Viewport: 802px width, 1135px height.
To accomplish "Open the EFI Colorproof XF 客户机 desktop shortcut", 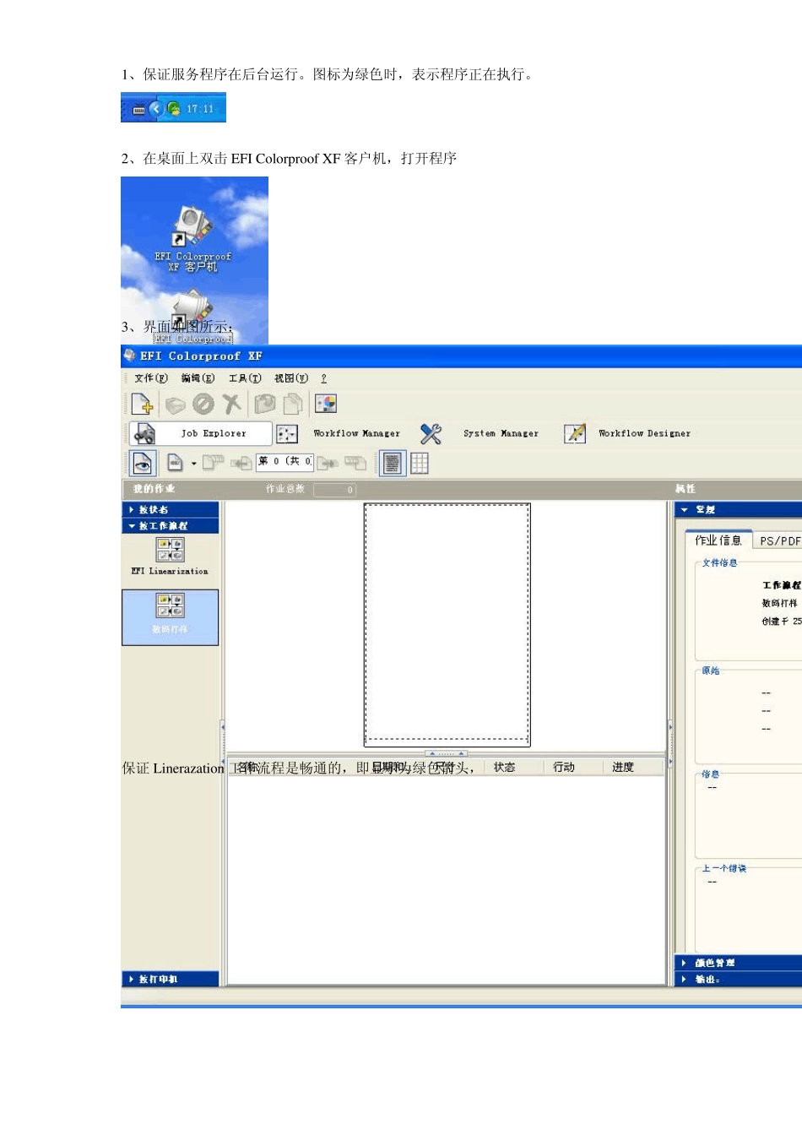I will click(192, 239).
